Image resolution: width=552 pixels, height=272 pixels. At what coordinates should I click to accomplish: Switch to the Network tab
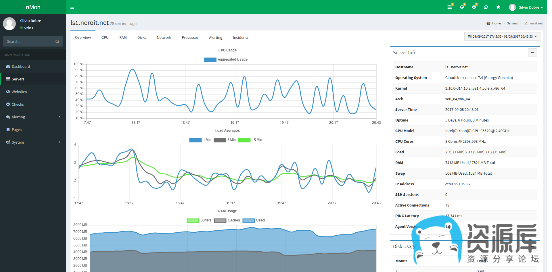[x=164, y=38]
